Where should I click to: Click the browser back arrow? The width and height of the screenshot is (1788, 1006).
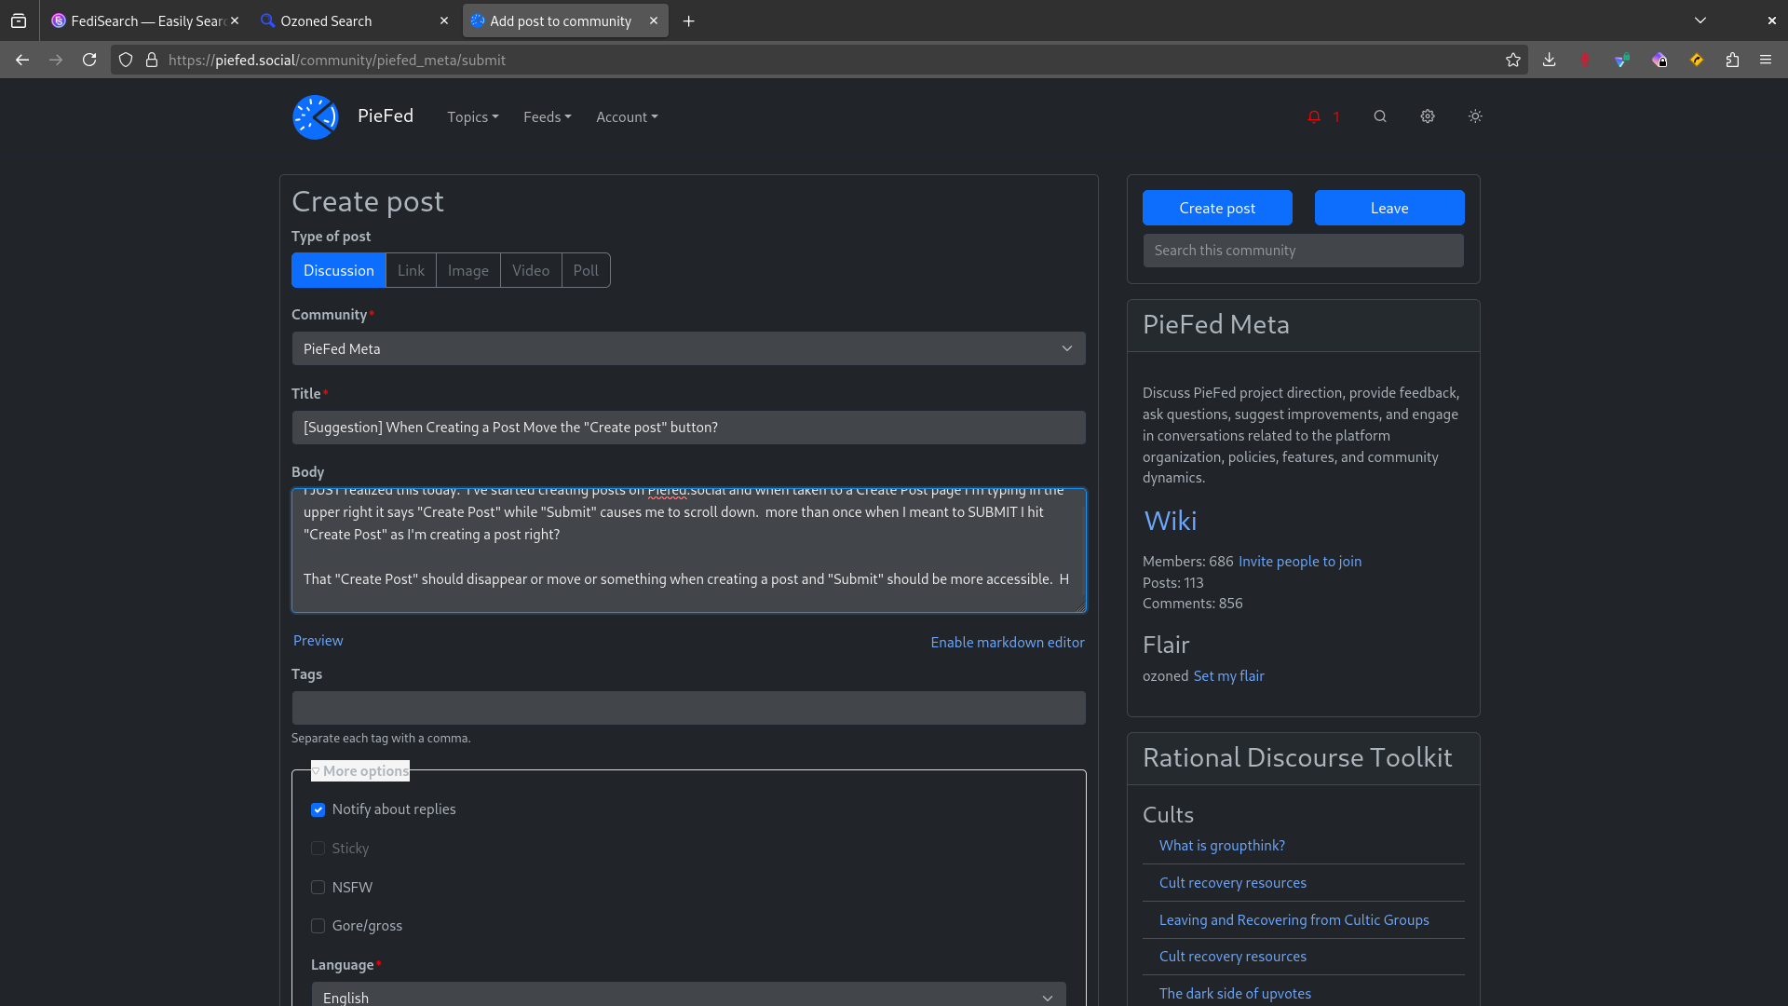22,60
